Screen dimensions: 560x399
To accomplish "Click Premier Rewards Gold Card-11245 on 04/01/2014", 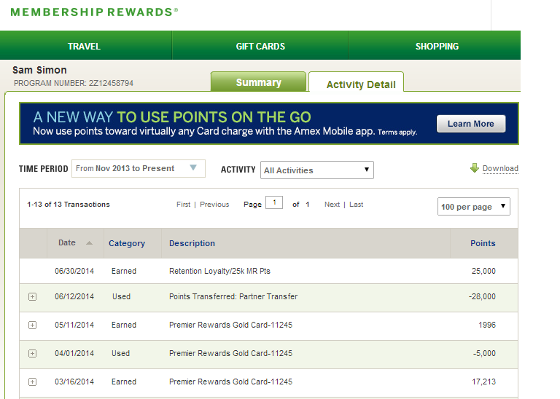I will click(x=230, y=353).
